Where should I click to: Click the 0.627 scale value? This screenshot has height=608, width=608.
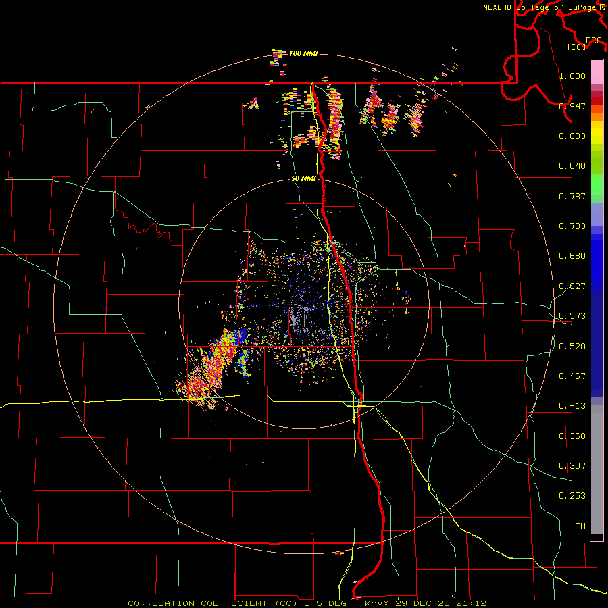click(572, 286)
